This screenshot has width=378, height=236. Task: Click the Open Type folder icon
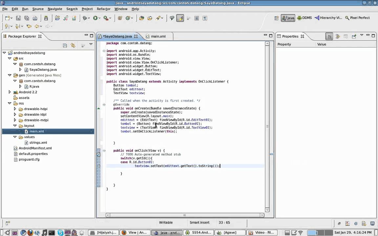pyautogui.click(x=141, y=18)
